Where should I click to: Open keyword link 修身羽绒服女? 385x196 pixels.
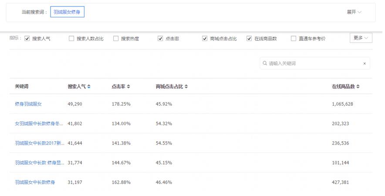point(28,104)
